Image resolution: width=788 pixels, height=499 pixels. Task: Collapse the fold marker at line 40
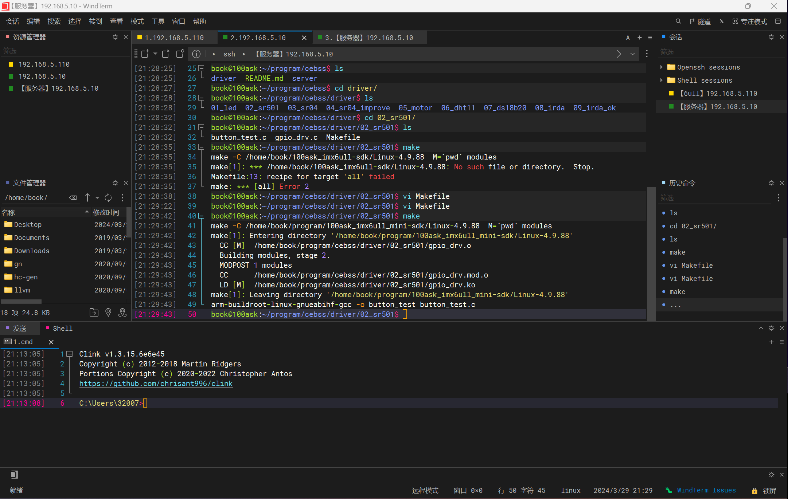(201, 216)
